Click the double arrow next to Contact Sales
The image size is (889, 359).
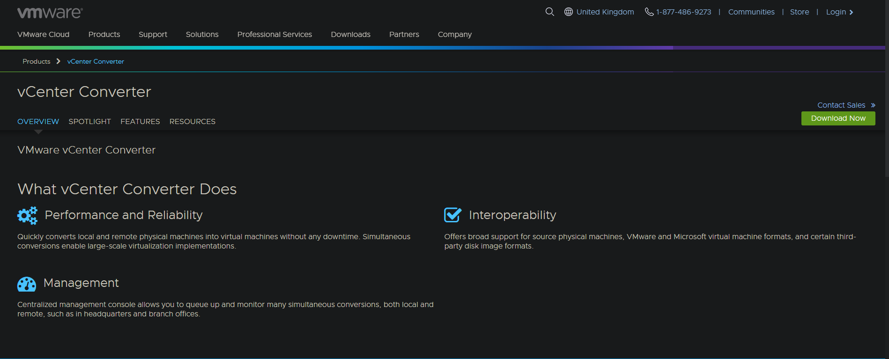coord(873,105)
